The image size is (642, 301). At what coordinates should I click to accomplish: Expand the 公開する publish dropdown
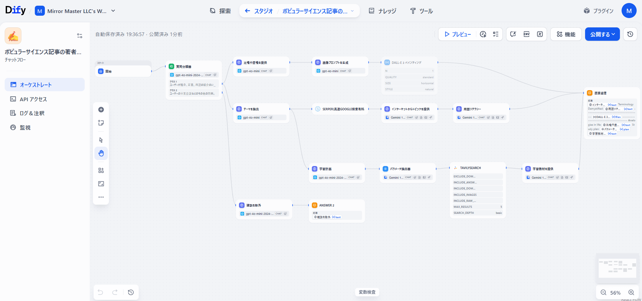pos(602,34)
